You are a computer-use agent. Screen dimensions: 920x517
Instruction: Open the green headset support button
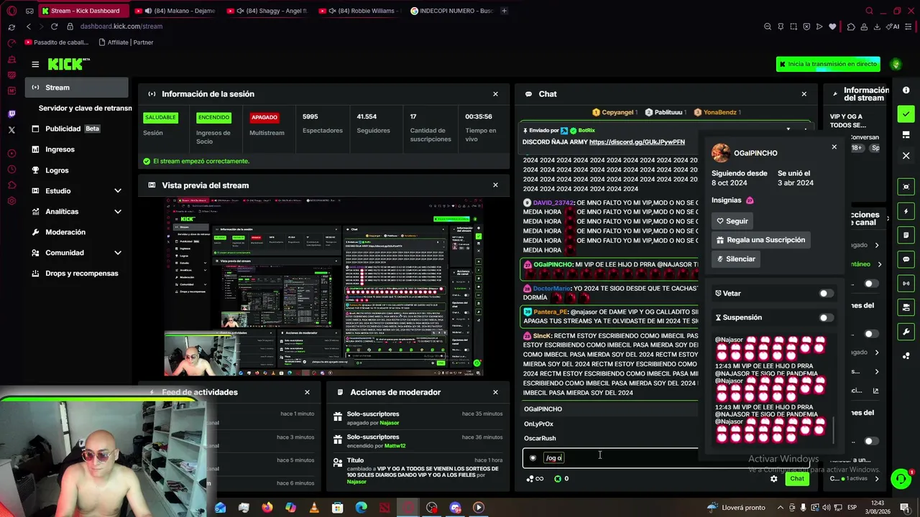901,478
